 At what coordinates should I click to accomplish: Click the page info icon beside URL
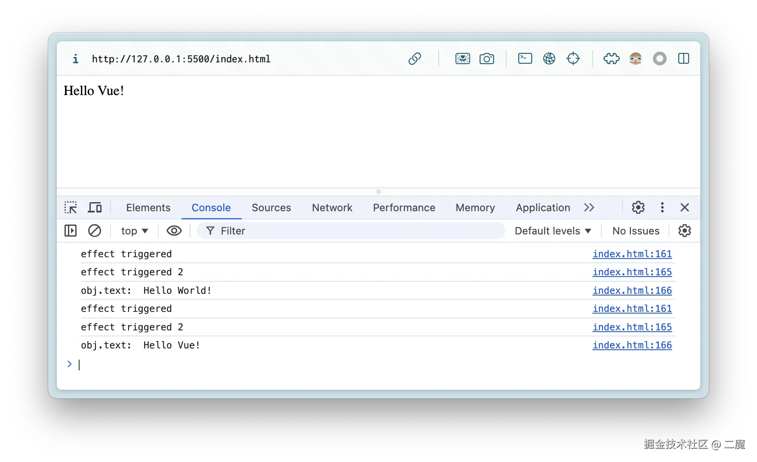pyautogui.click(x=76, y=59)
